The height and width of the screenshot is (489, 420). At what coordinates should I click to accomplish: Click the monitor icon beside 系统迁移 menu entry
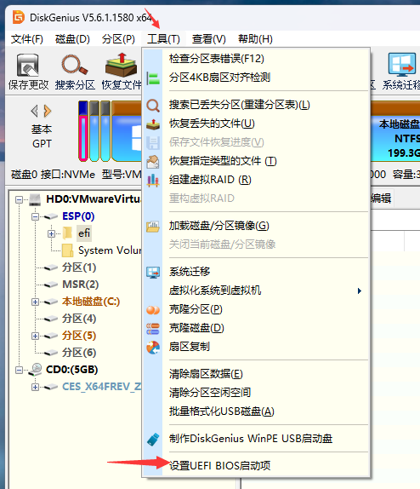coord(153,273)
